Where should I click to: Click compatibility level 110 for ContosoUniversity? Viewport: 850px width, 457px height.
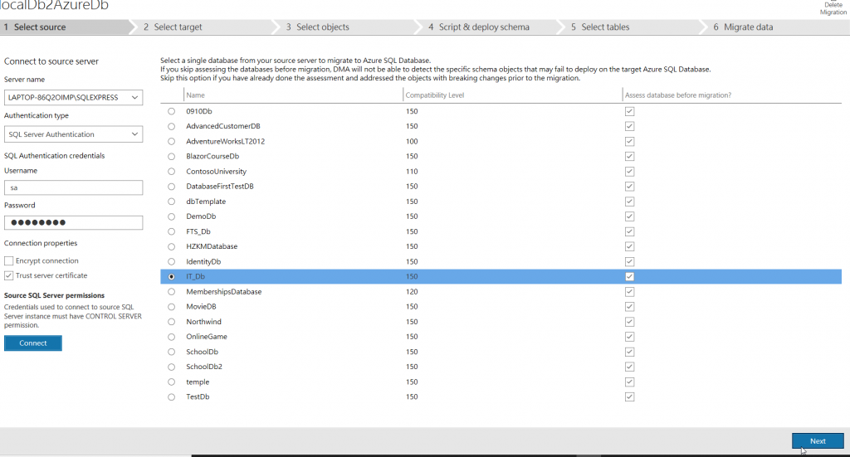(412, 172)
